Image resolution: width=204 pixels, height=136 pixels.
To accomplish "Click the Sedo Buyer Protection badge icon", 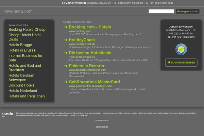I will click(x=181, y=49).
